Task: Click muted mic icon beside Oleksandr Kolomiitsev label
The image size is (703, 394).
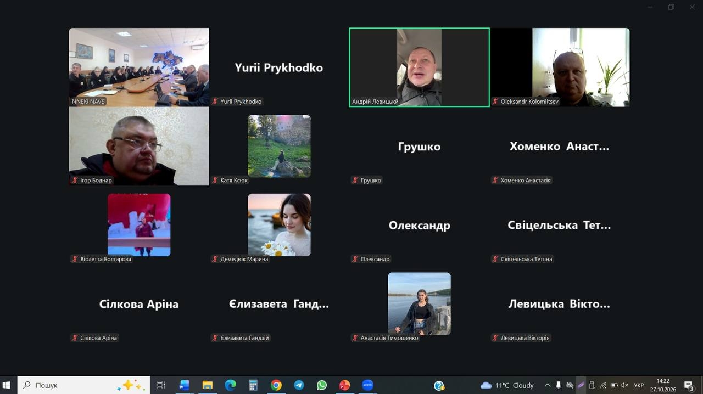Action: 495,102
